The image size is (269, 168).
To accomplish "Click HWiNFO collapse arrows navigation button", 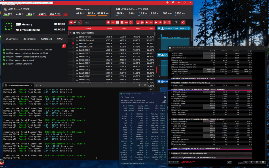I will 177,162.
